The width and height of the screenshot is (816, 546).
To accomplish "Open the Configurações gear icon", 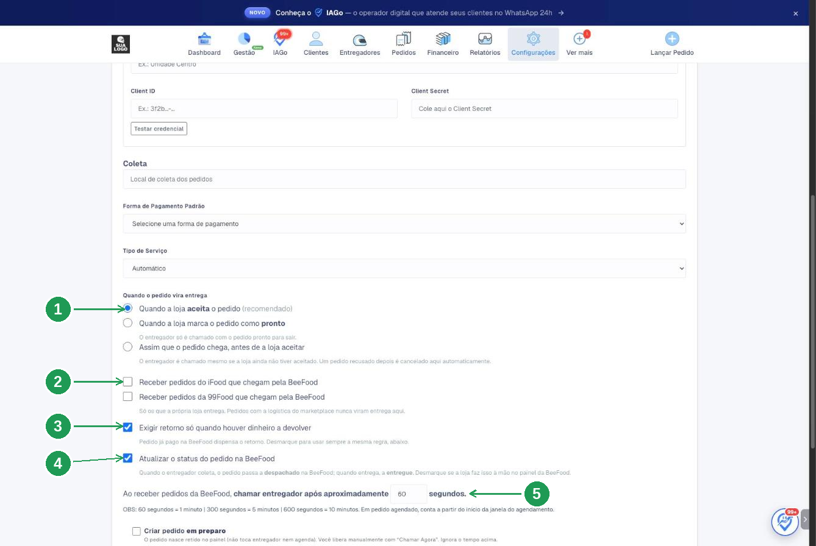I will click(x=533, y=38).
